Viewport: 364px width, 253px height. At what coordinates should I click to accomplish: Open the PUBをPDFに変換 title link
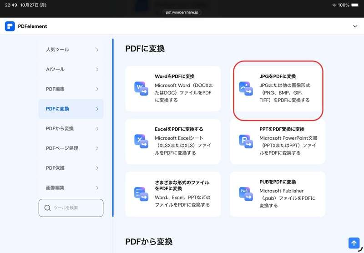click(278, 182)
